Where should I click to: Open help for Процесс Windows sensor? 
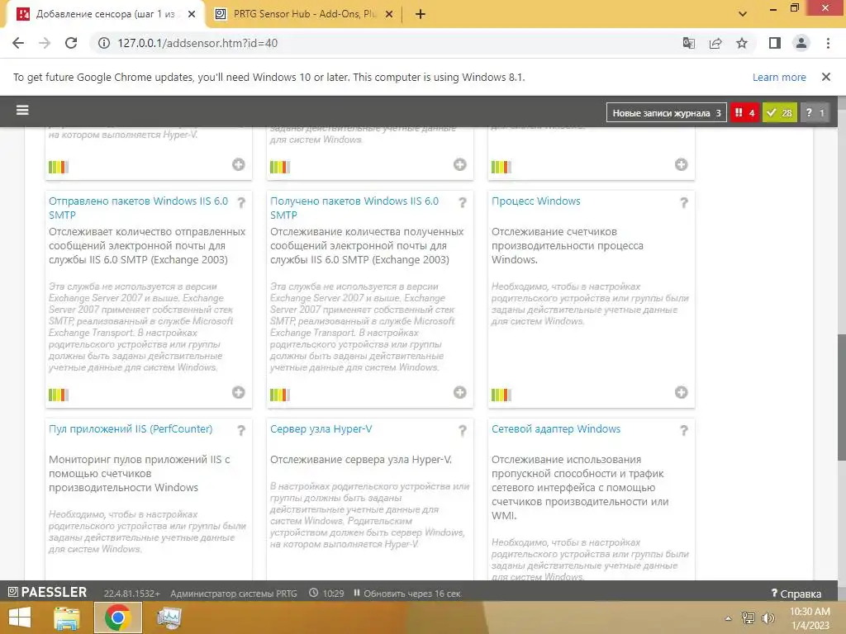click(683, 203)
